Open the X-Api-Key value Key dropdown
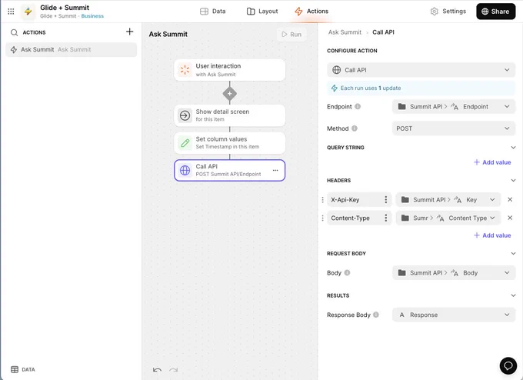Viewport: 523px width, 380px height. pyautogui.click(x=448, y=199)
